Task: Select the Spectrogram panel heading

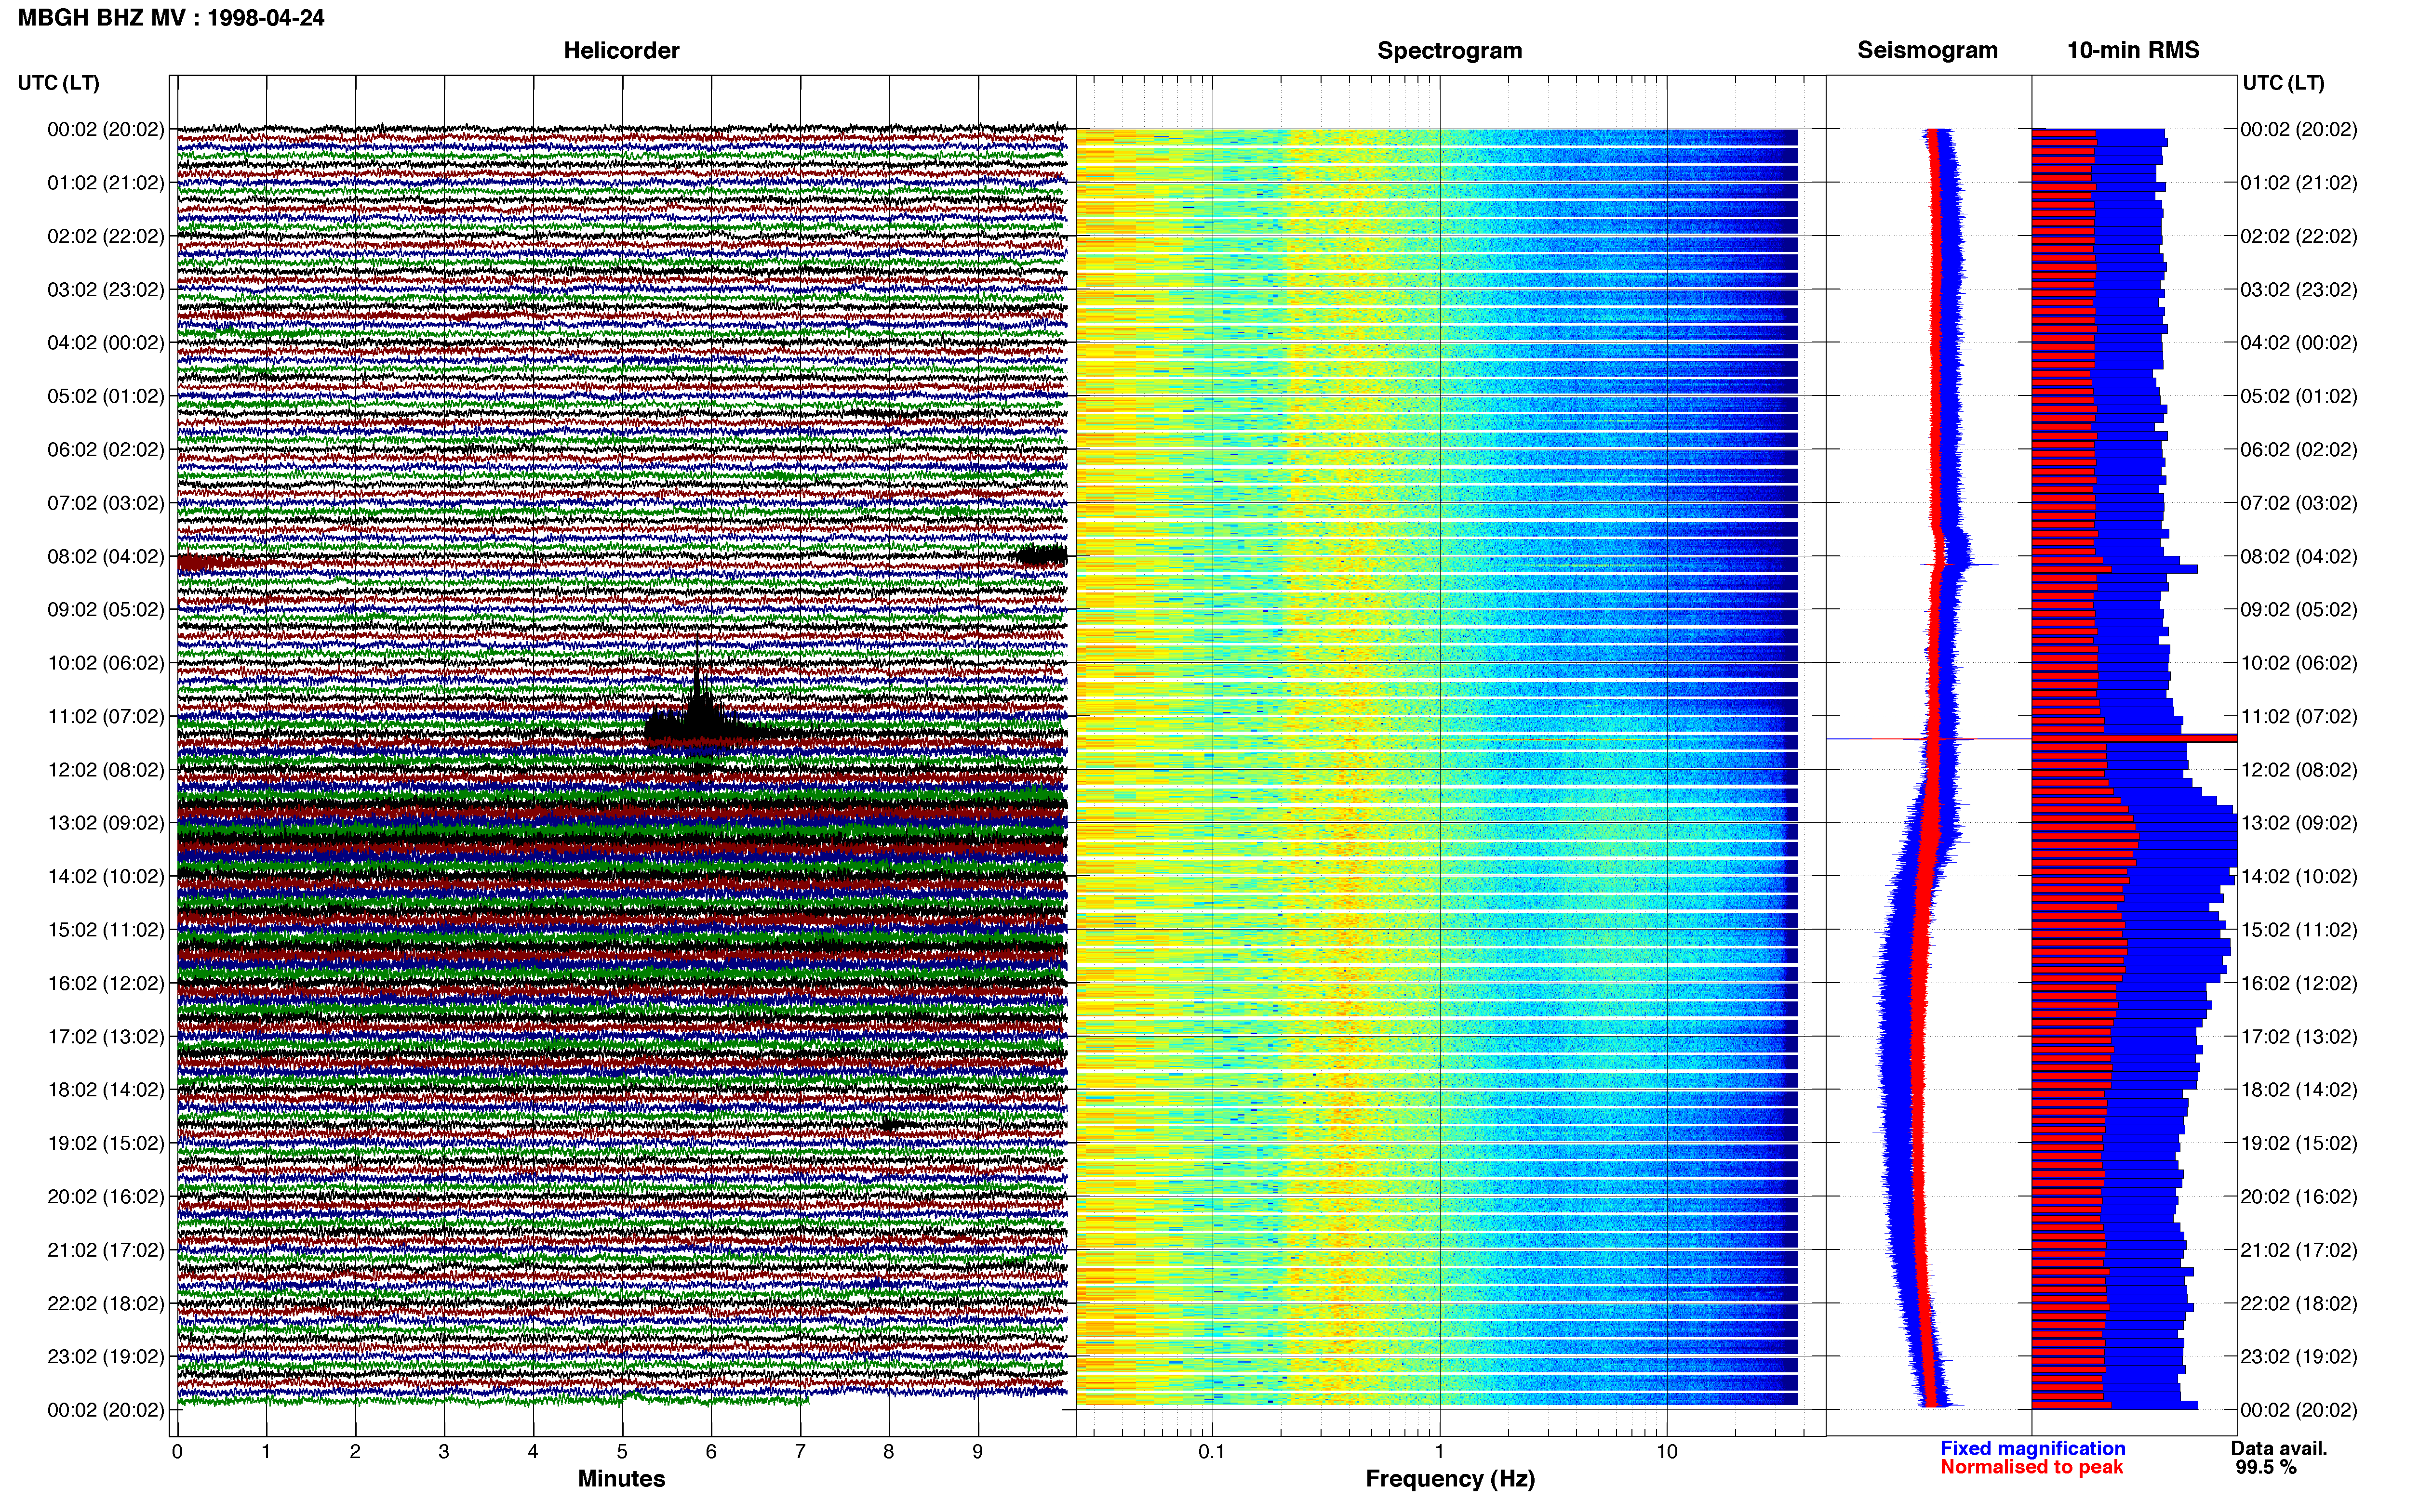Action: click(1450, 50)
